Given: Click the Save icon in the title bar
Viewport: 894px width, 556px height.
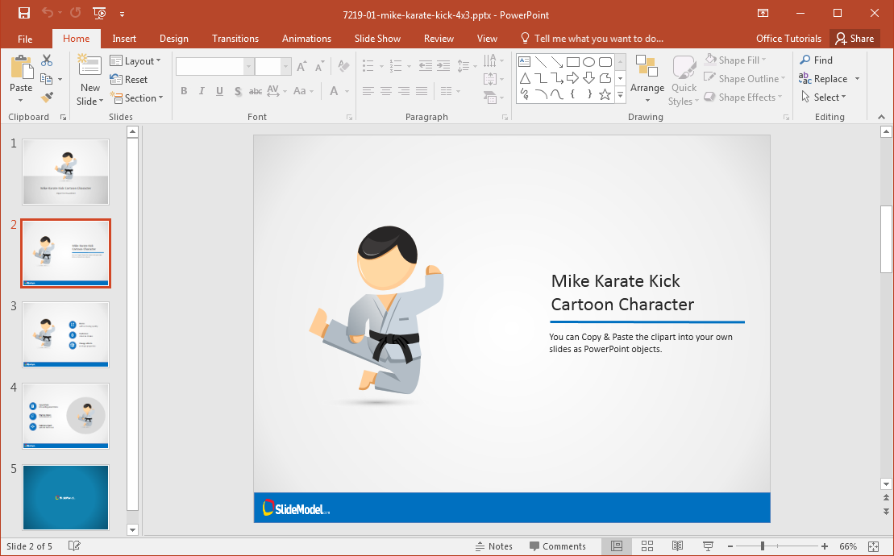Looking at the screenshot, I should coord(24,13).
